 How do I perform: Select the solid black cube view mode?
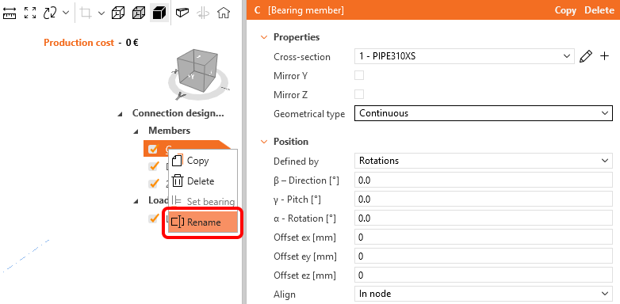(x=159, y=13)
